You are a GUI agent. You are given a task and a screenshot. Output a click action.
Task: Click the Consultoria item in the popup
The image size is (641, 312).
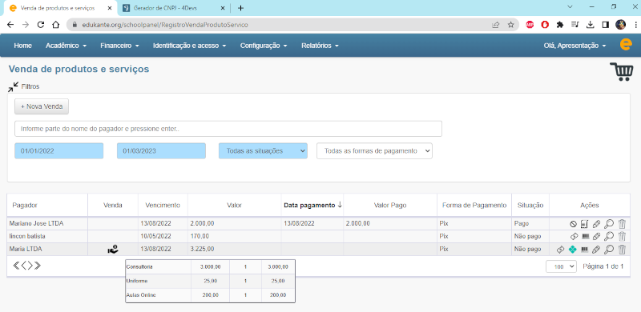(x=139, y=266)
